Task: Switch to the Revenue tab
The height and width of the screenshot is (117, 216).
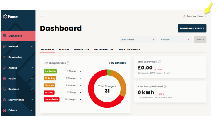Action: coord(64,49)
